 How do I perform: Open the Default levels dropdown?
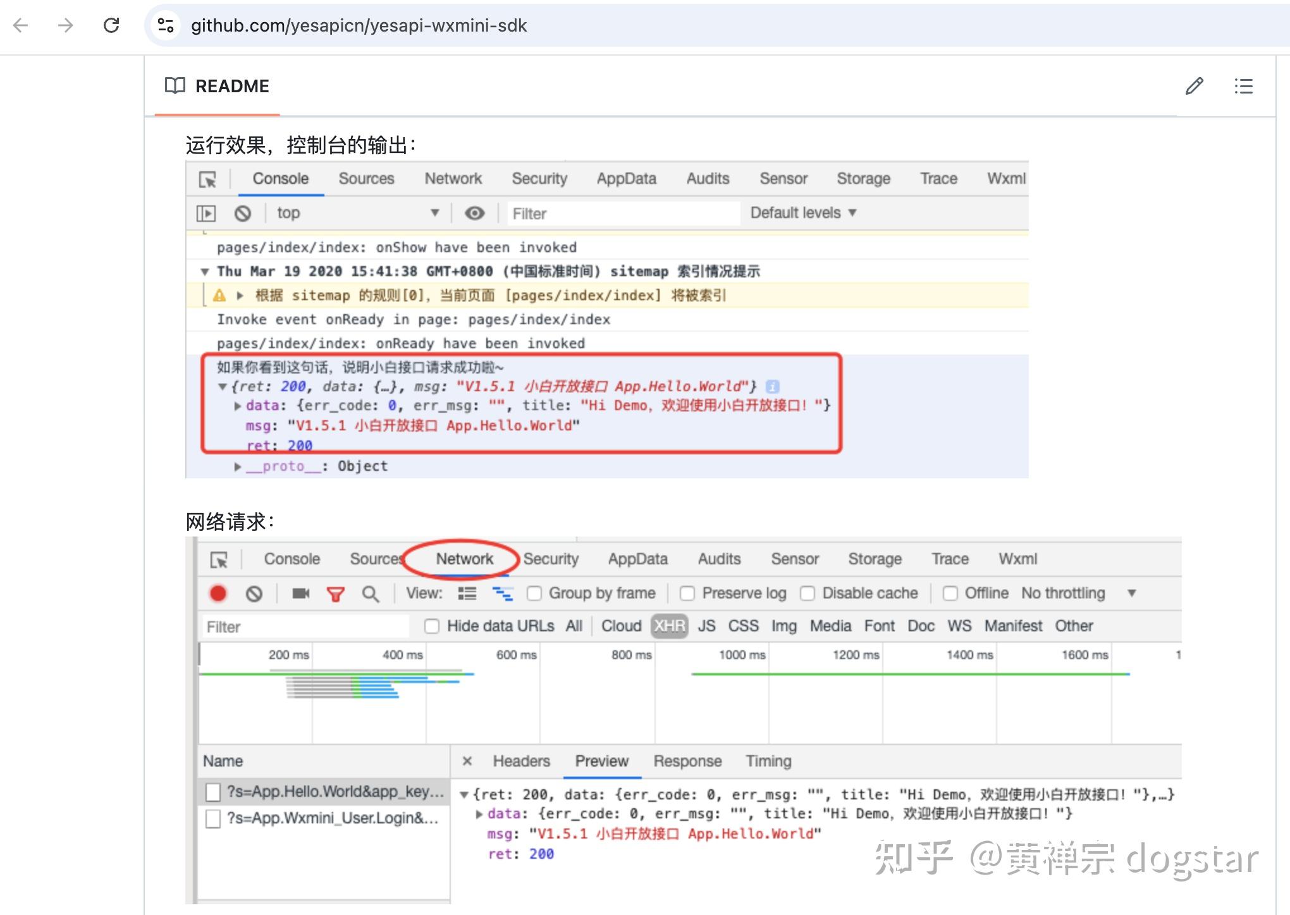[x=802, y=213]
